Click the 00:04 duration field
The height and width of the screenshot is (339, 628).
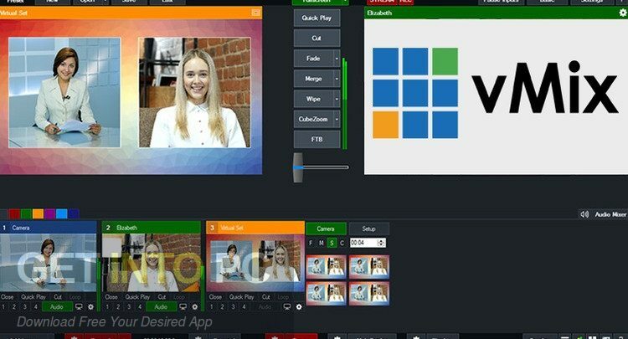363,243
